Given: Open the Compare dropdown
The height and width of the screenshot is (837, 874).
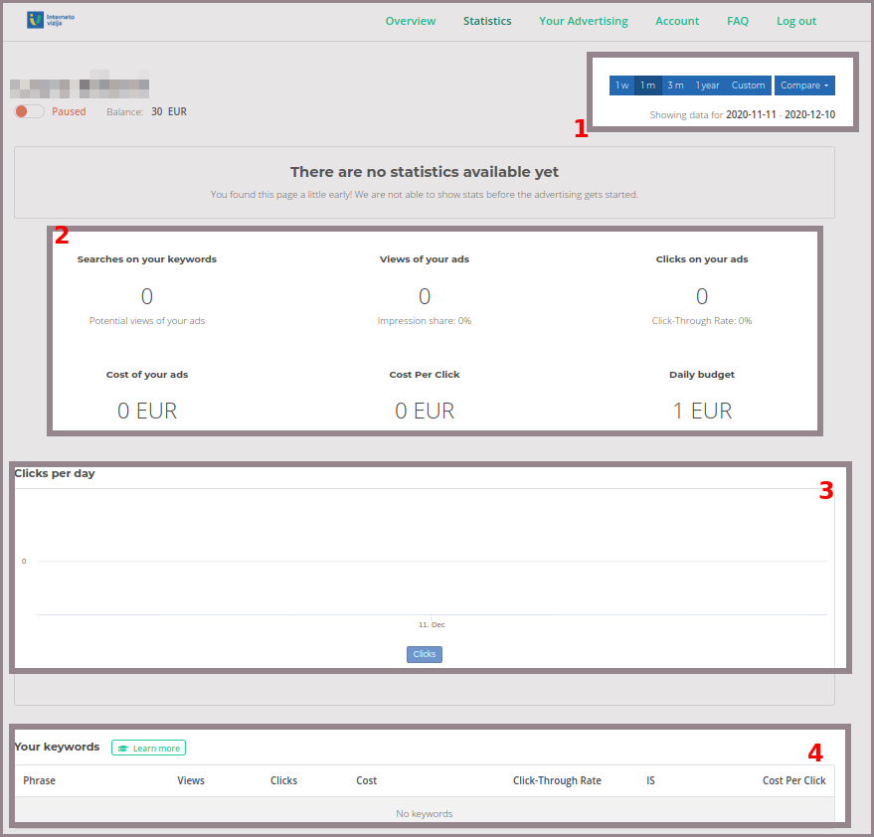Looking at the screenshot, I should coord(804,85).
